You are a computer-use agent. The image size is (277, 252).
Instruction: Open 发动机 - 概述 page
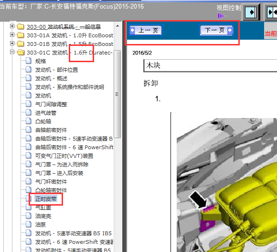click(x=51, y=78)
